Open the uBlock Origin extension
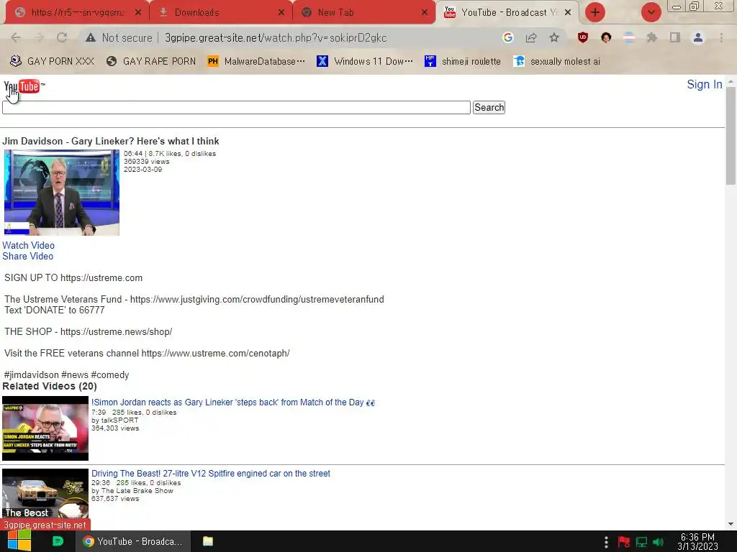This screenshot has width=737, height=552. [x=583, y=37]
